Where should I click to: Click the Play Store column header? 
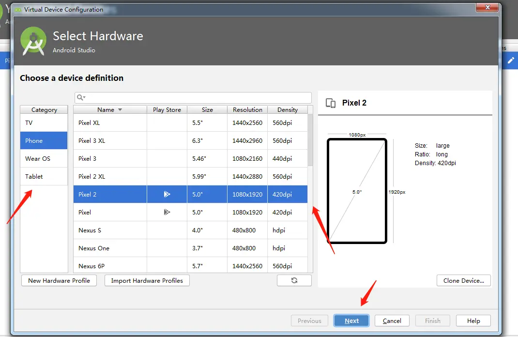167,110
